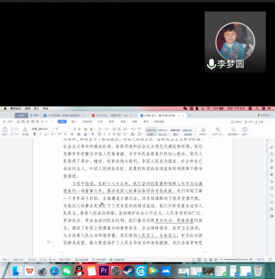Open the font name dropdown

click(43, 129)
